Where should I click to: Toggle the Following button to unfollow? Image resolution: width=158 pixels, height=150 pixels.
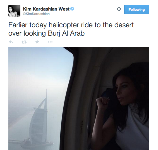(137, 9)
